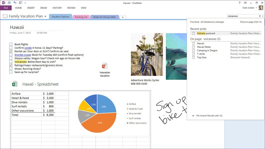The width and height of the screenshot is (265, 149).
Task: Open the Volcano postcard search result
Action: pyautogui.click(x=206, y=33)
